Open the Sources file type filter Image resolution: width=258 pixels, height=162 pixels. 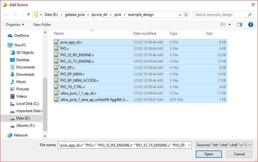tap(224, 145)
